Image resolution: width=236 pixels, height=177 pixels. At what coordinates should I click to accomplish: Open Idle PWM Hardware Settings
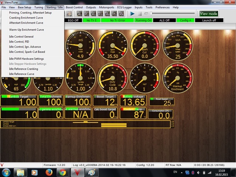tap(33, 59)
